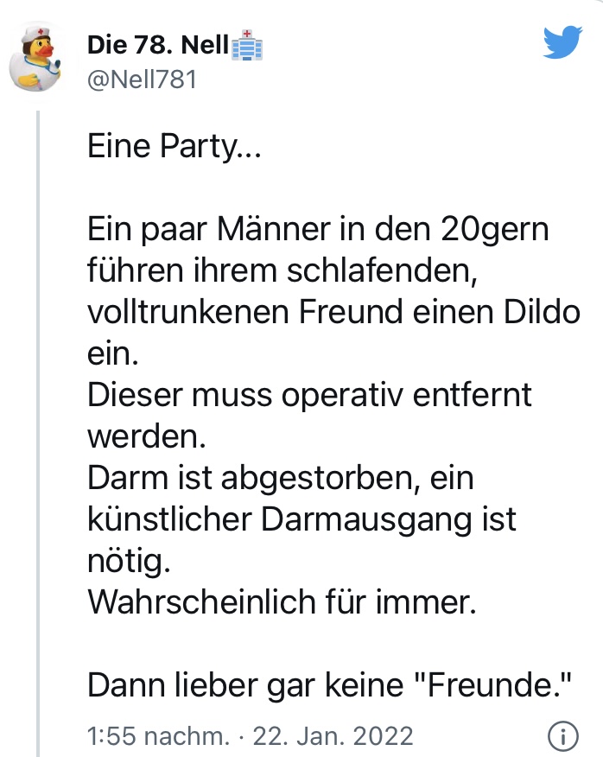Click the hospital emoji beside the name
603x757 pixels.
247,46
